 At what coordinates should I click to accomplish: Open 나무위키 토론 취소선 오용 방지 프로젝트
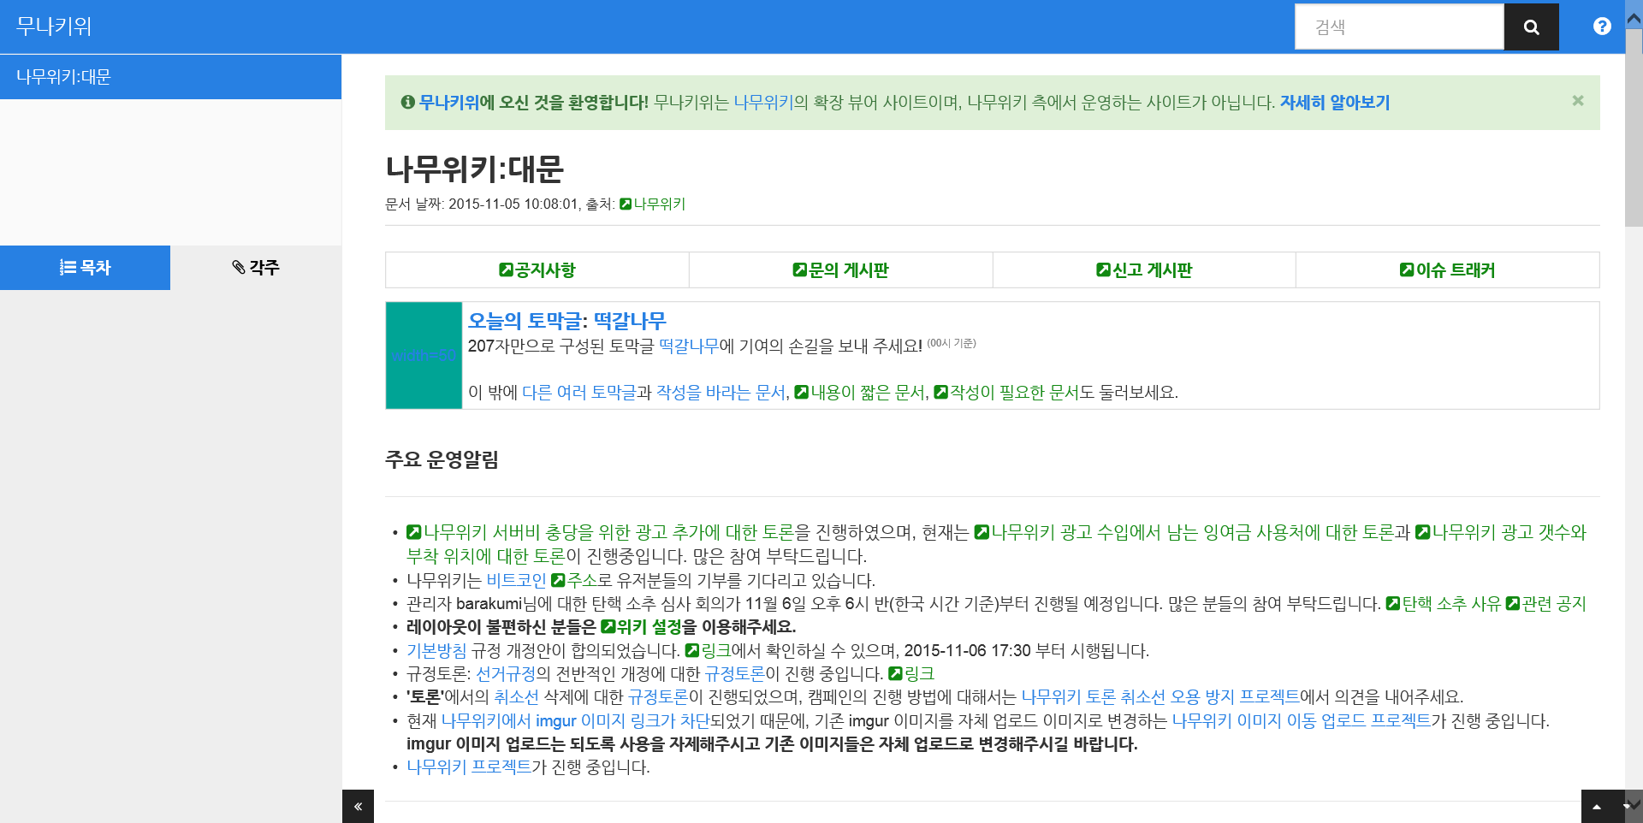1160,696
